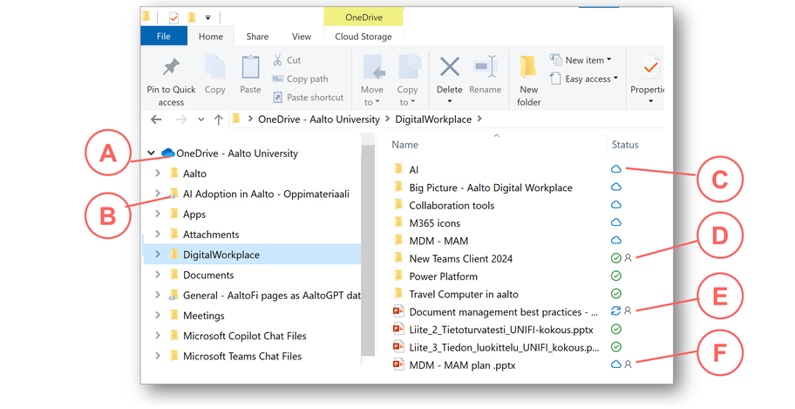Click OneDrive - Aalto University in address bar
The height and width of the screenshot is (409, 795).
point(319,119)
